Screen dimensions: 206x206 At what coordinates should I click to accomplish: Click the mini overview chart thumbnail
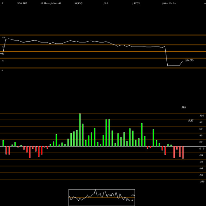point(102,197)
